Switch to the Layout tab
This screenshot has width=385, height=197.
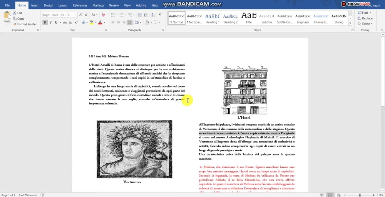coord(63,5)
